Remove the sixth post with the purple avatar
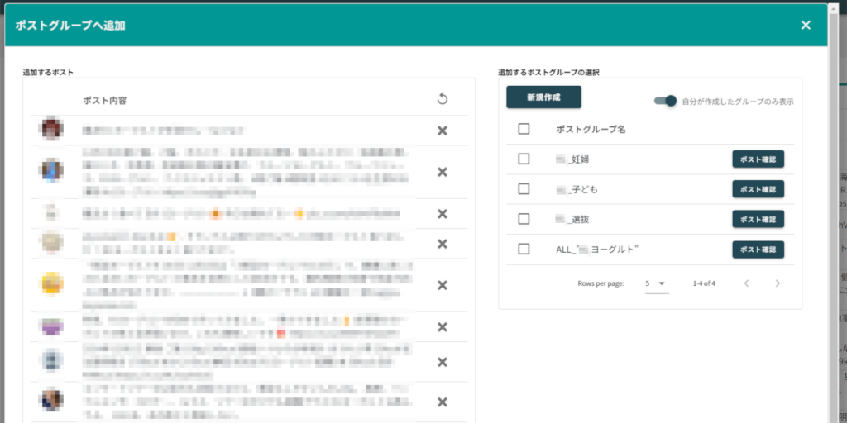 (x=443, y=327)
